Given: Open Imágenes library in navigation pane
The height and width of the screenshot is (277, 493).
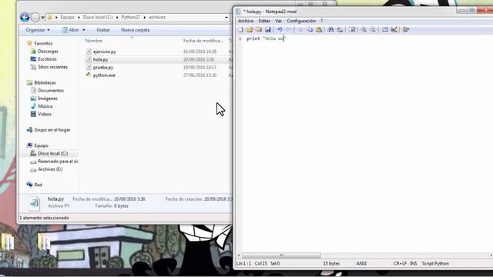Looking at the screenshot, I should pyautogui.click(x=48, y=98).
